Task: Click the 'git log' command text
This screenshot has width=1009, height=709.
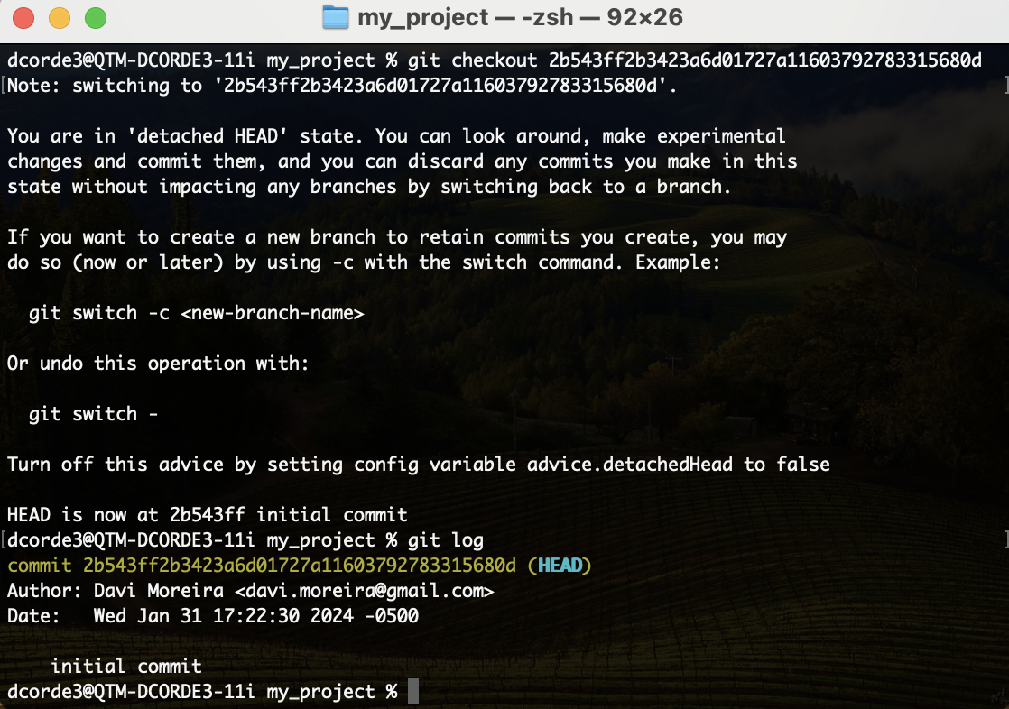Action: pyautogui.click(x=446, y=540)
